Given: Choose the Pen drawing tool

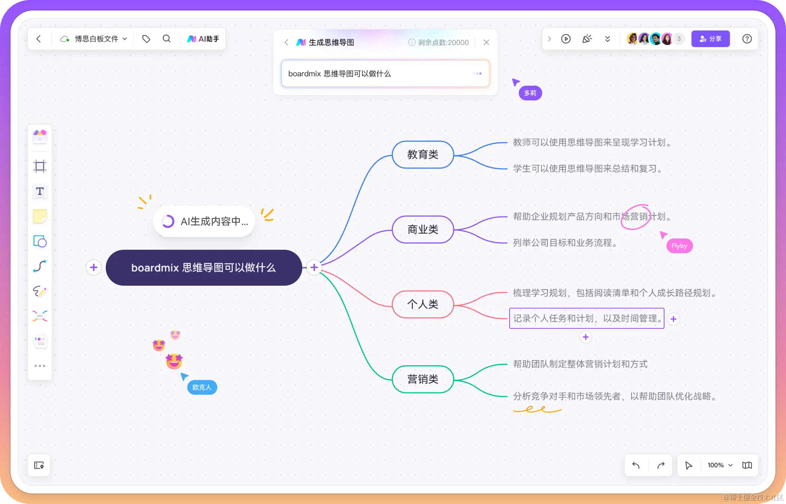Looking at the screenshot, I should click(x=39, y=291).
